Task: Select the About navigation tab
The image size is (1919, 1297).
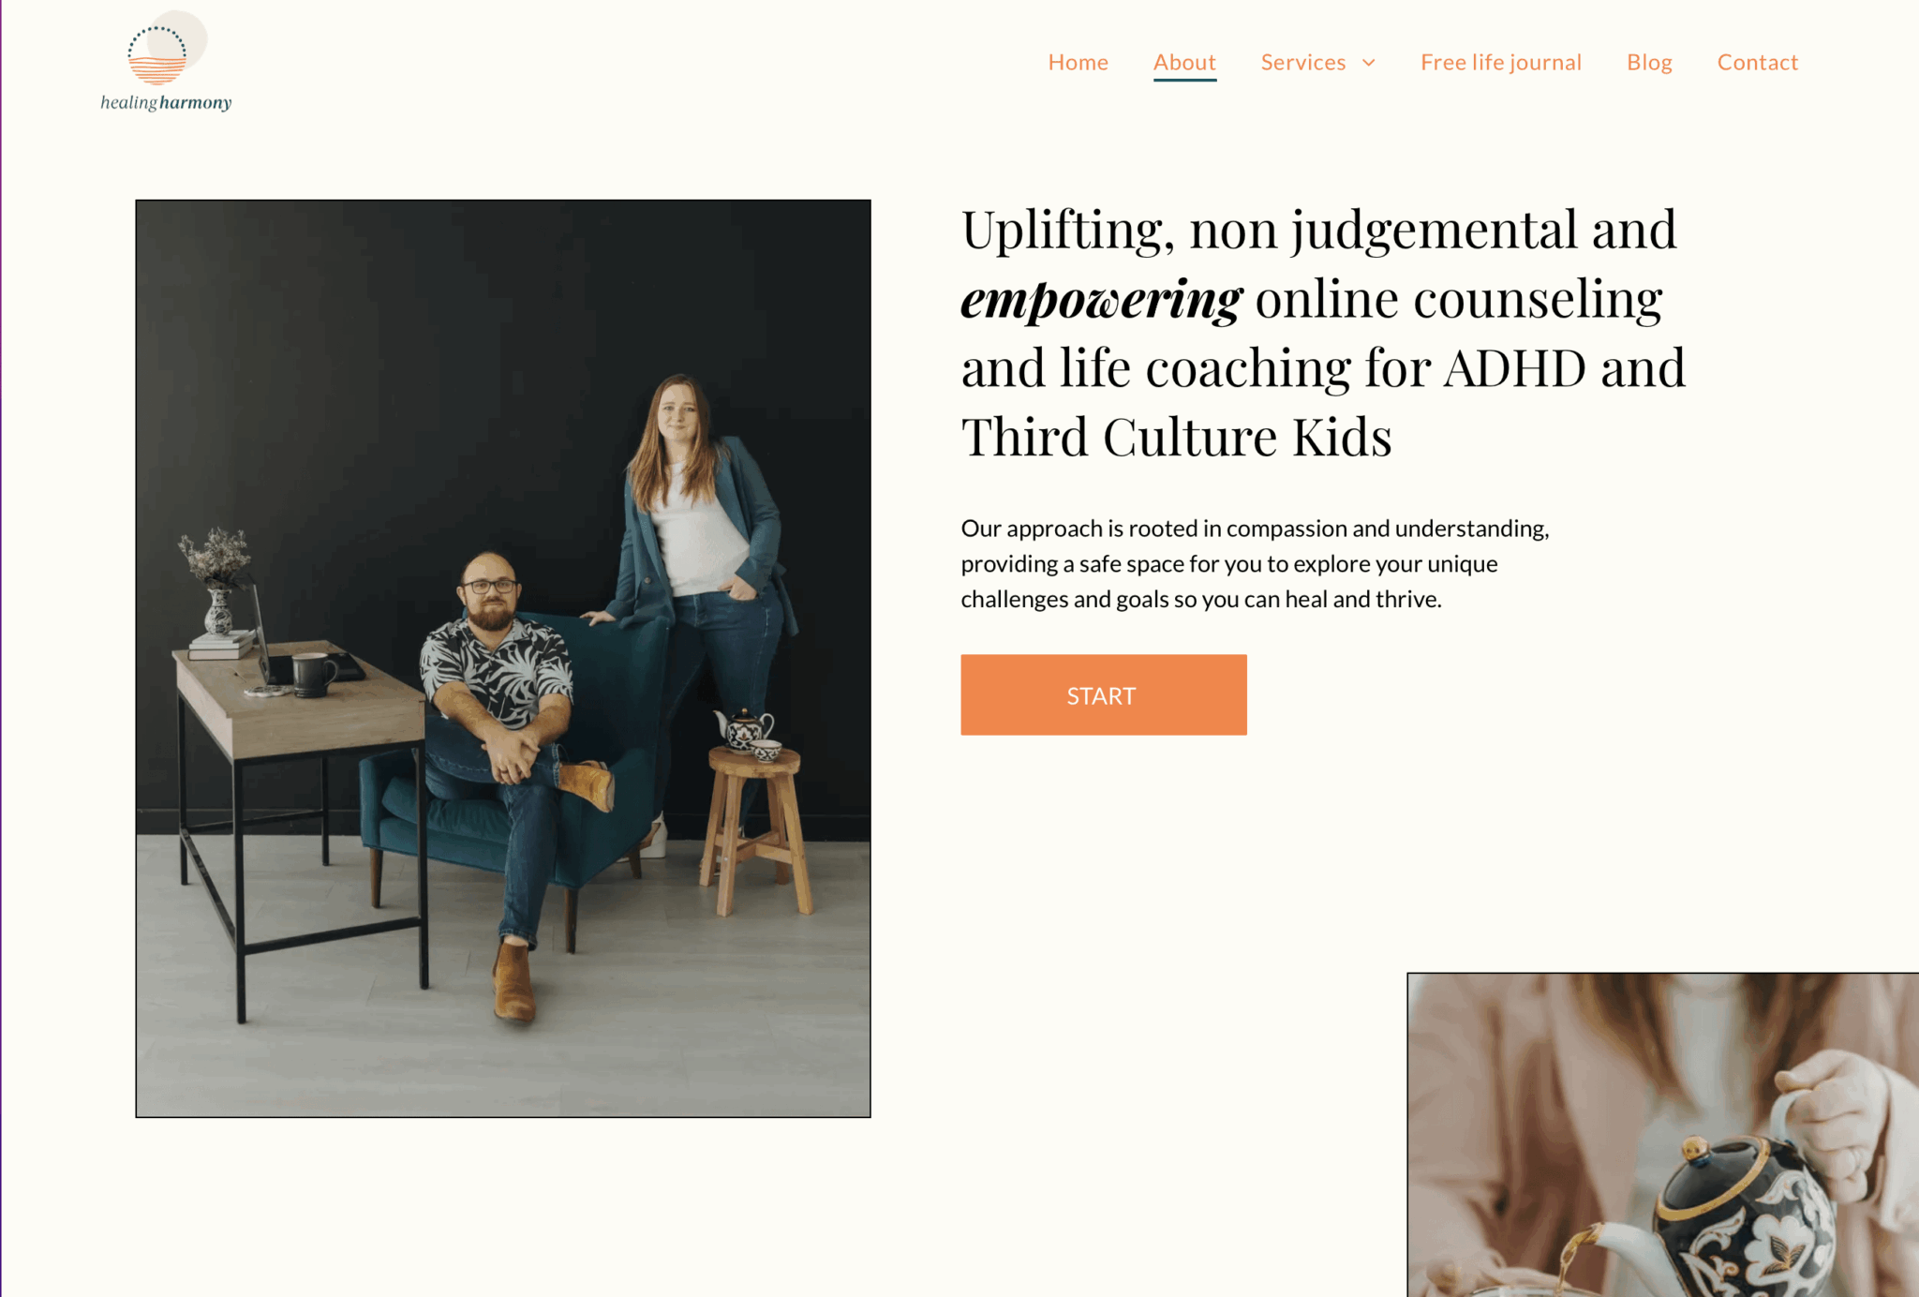Action: pyautogui.click(x=1184, y=62)
